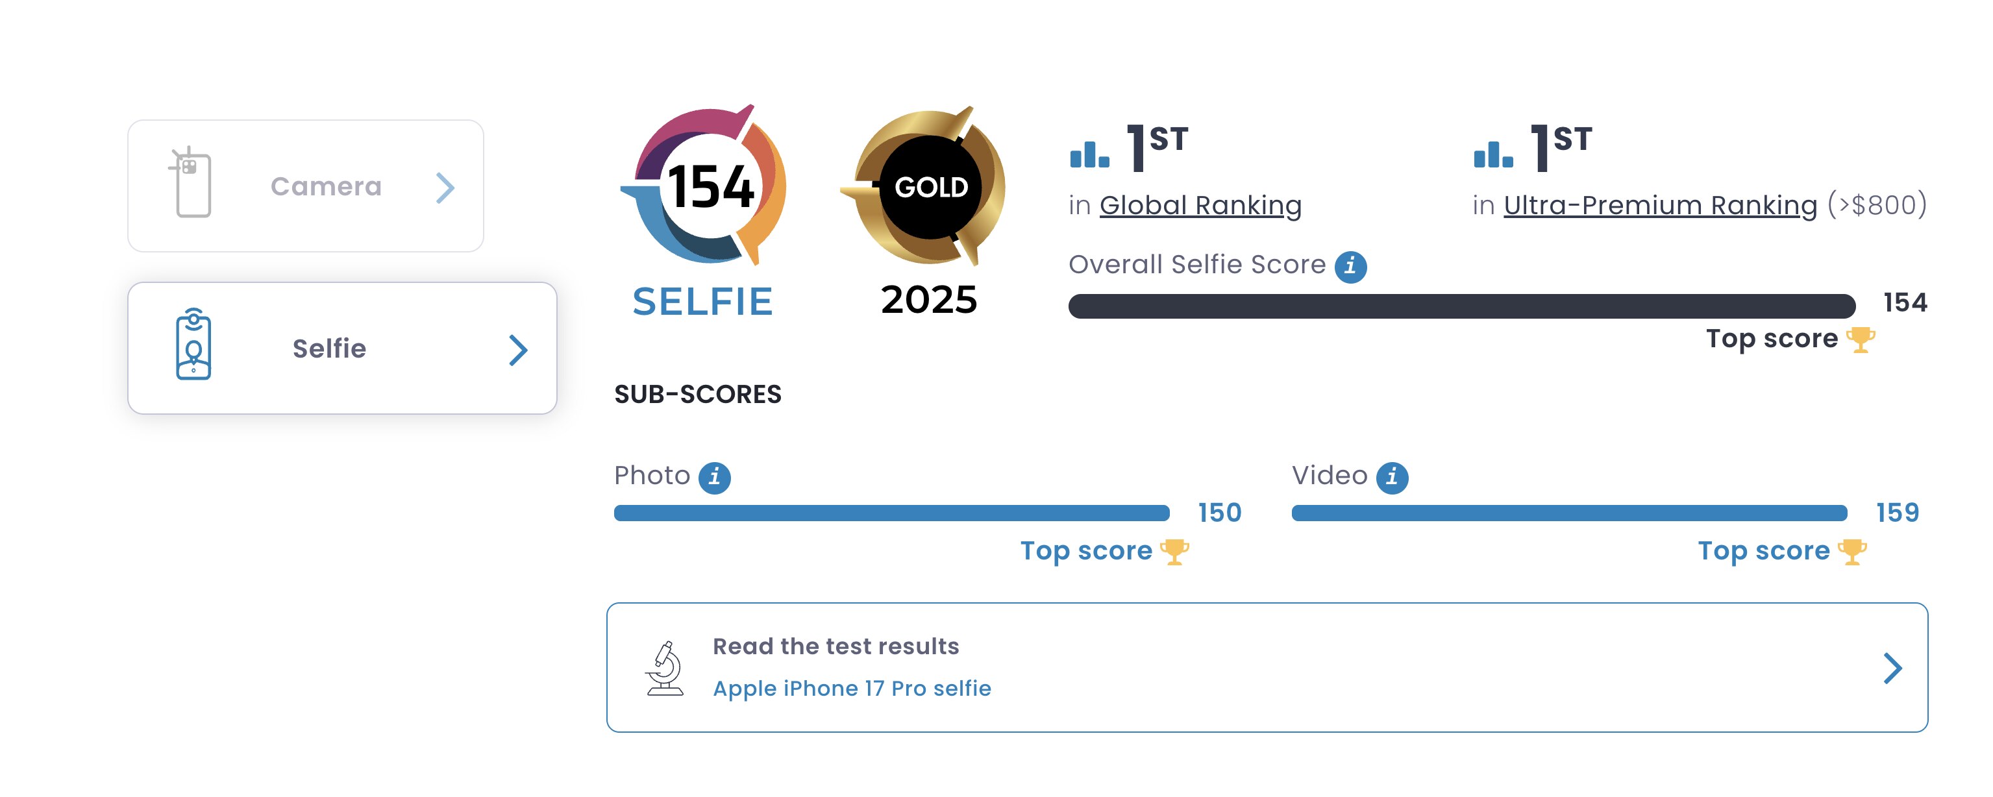The height and width of the screenshot is (797, 1993).
Task: Click the Video sub-score info icon
Action: point(1392,478)
